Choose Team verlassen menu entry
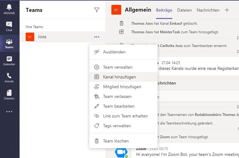This screenshot has height=158, width=239. pos(123,96)
